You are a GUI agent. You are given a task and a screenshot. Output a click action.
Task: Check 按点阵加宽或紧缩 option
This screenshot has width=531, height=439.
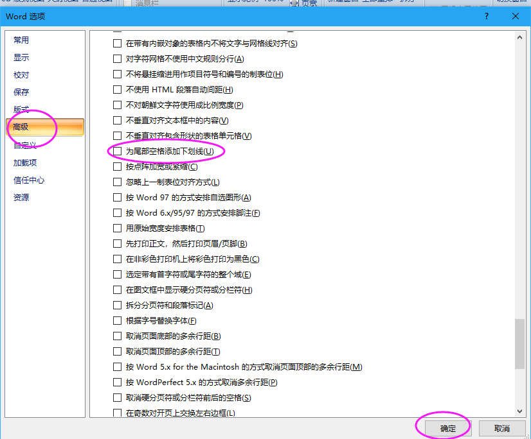coord(117,167)
